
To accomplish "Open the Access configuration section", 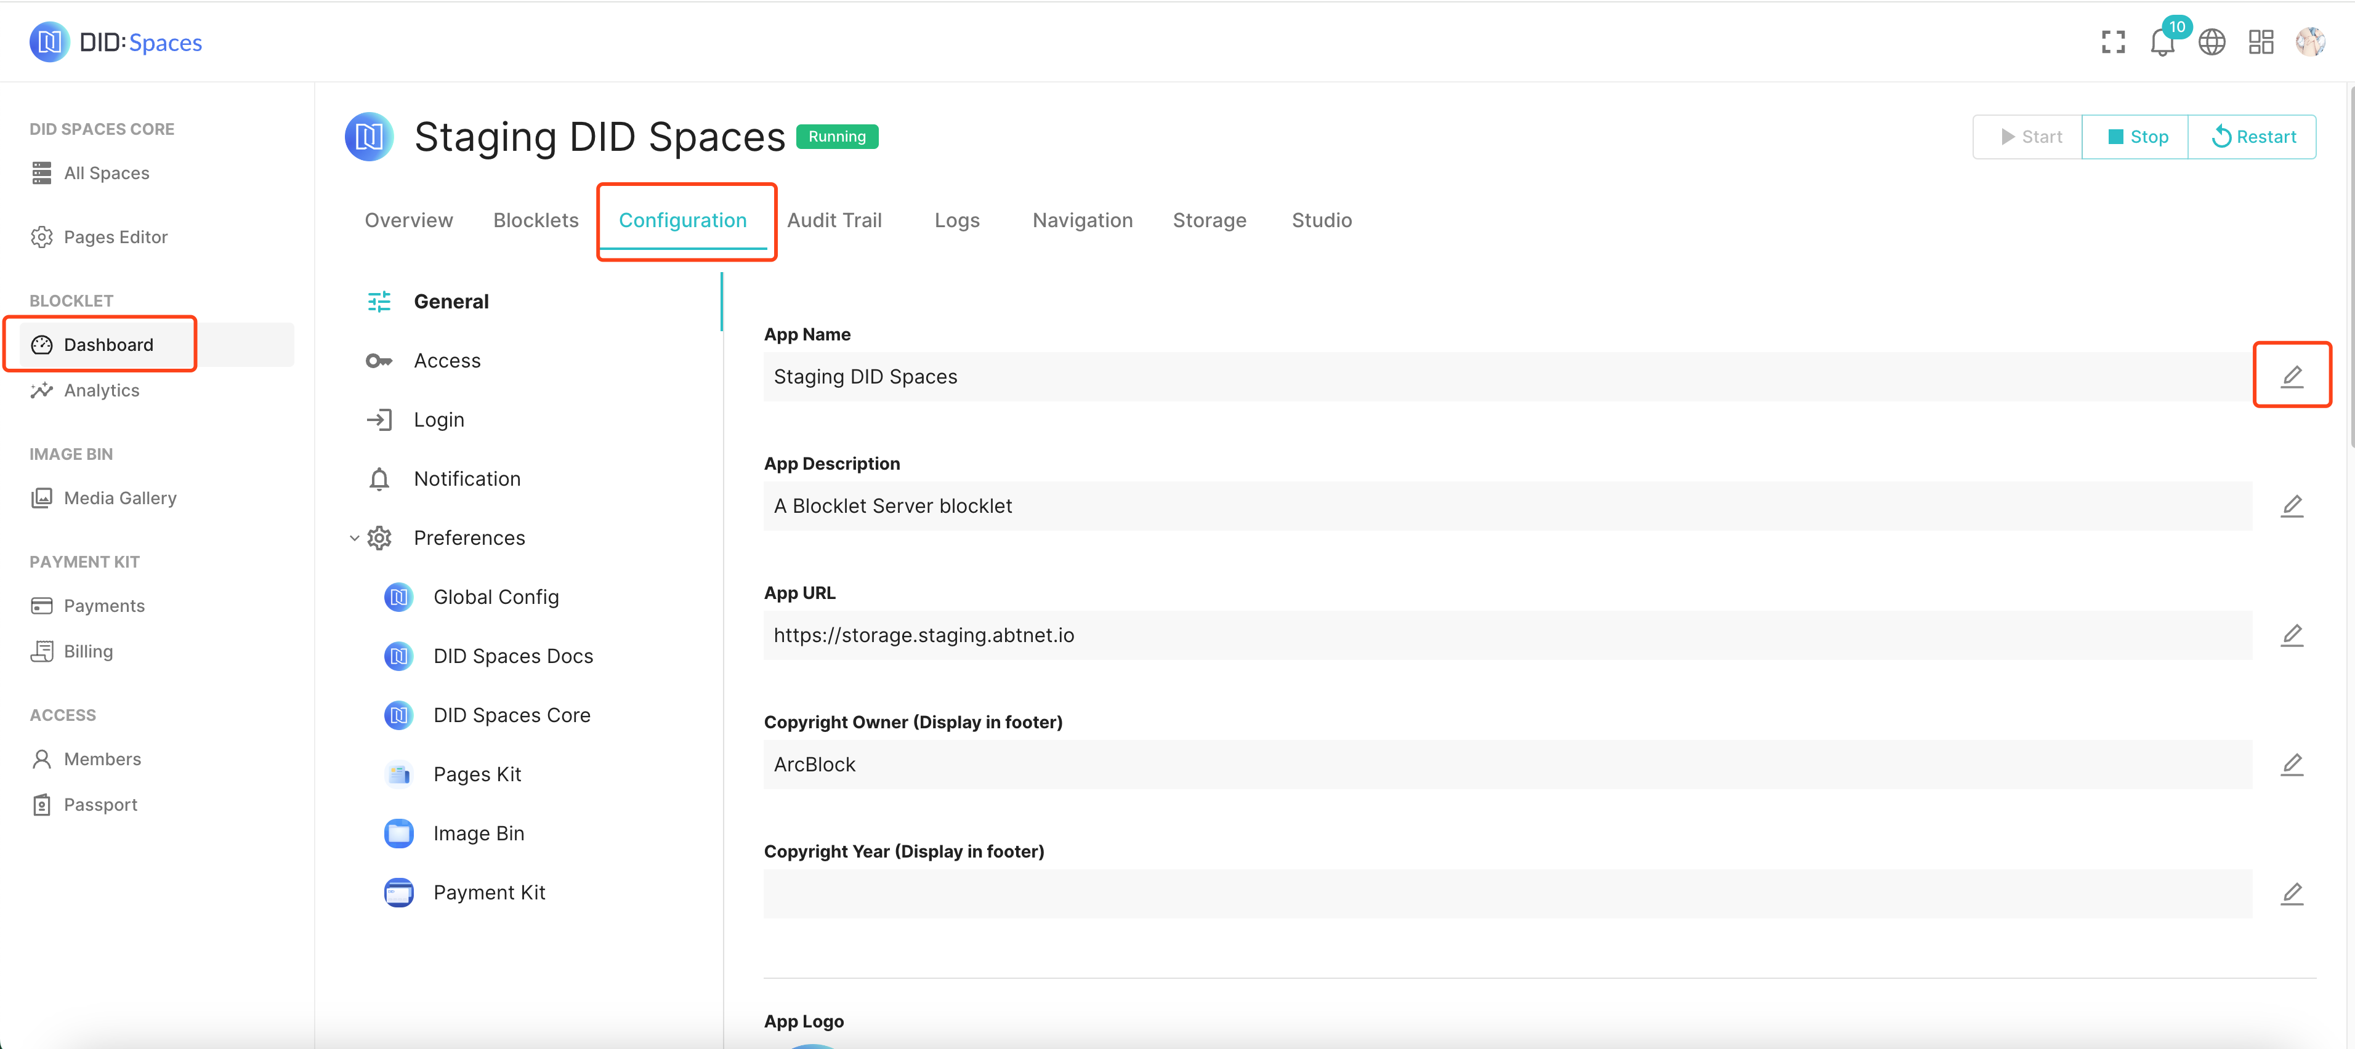I will 446,360.
